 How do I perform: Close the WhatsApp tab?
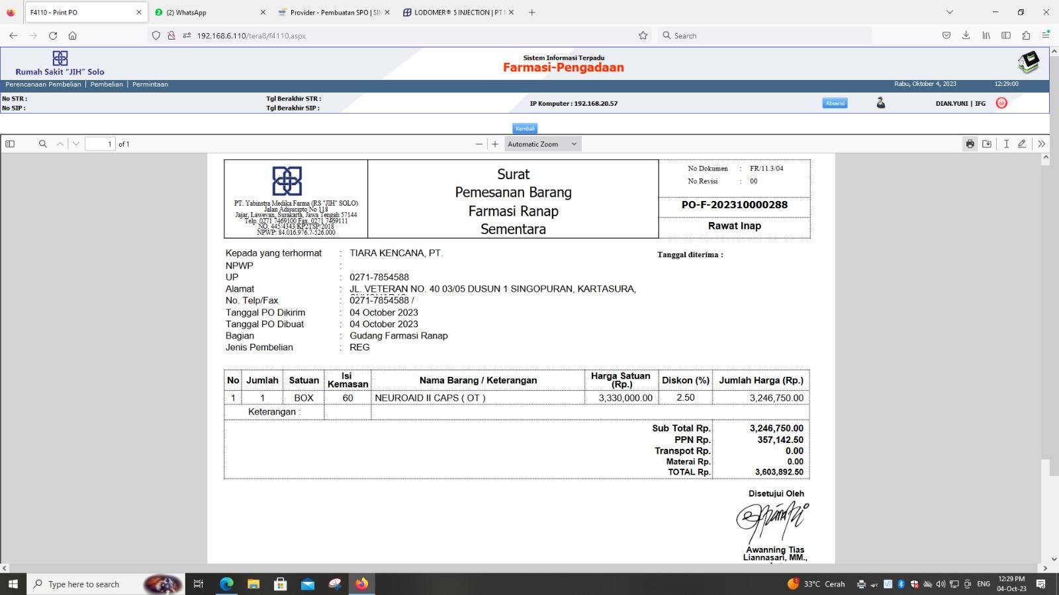pyautogui.click(x=263, y=12)
